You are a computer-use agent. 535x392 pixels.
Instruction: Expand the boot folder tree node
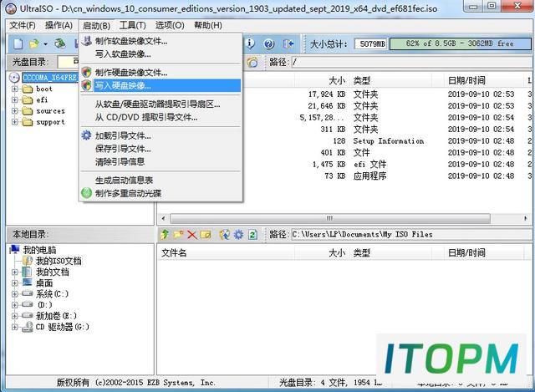click(14, 89)
